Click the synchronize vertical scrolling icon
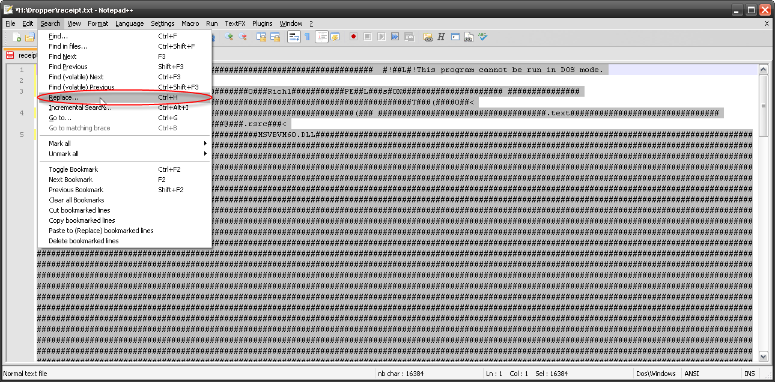This screenshot has width=775, height=382. tap(261, 37)
